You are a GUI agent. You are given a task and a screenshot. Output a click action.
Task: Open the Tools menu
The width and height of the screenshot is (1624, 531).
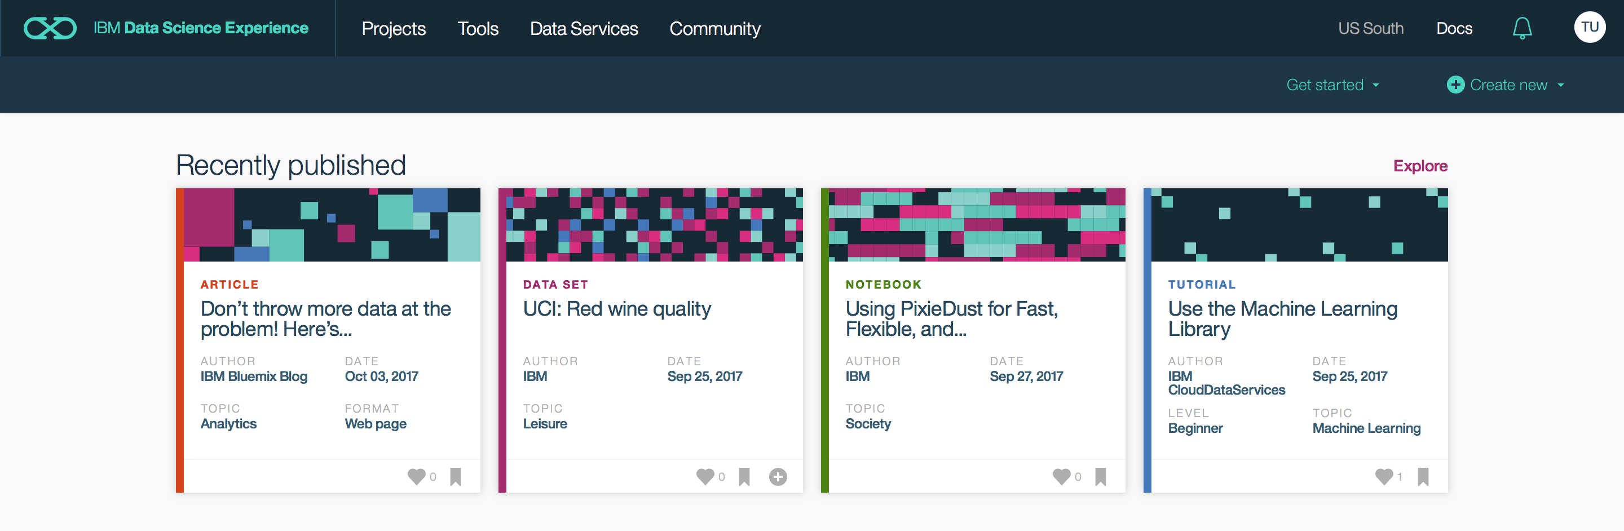(x=478, y=28)
